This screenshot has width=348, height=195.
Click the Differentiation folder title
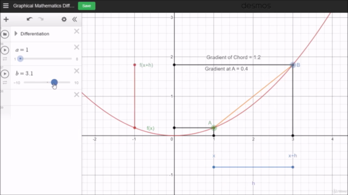[x=35, y=34]
